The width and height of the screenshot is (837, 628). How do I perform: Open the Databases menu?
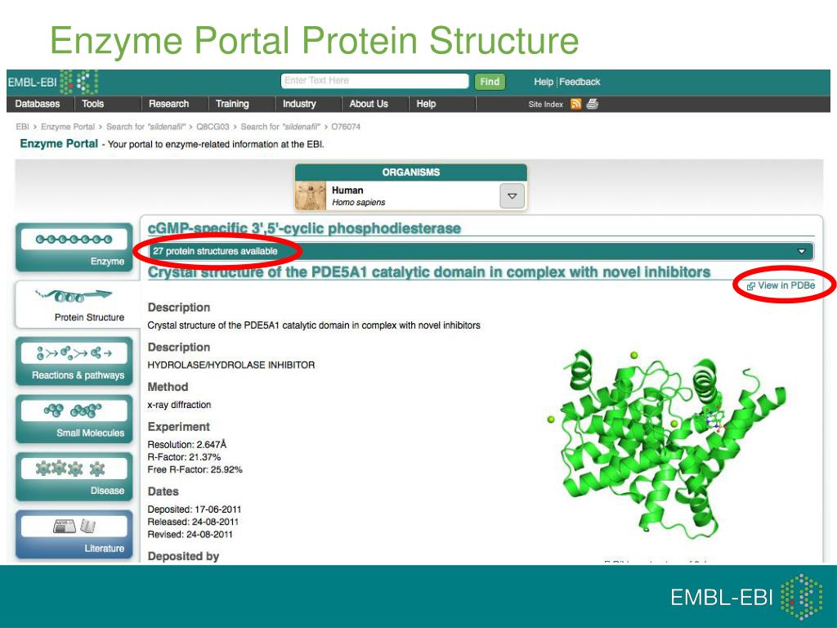point(38,104)
